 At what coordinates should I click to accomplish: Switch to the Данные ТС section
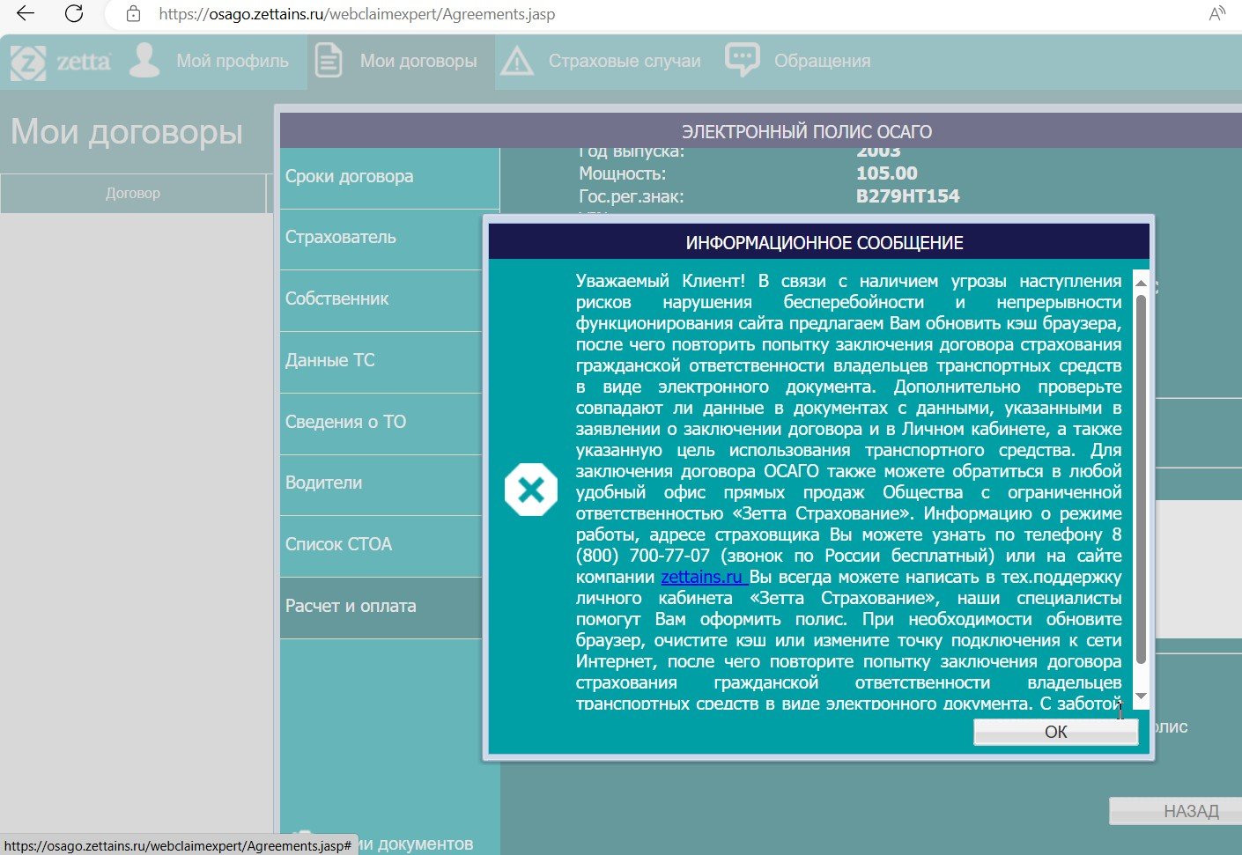[x=381, y=361]
